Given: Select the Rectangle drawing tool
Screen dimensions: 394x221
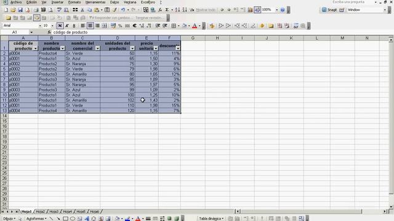Looking at the screenshot, I should 65,219.
